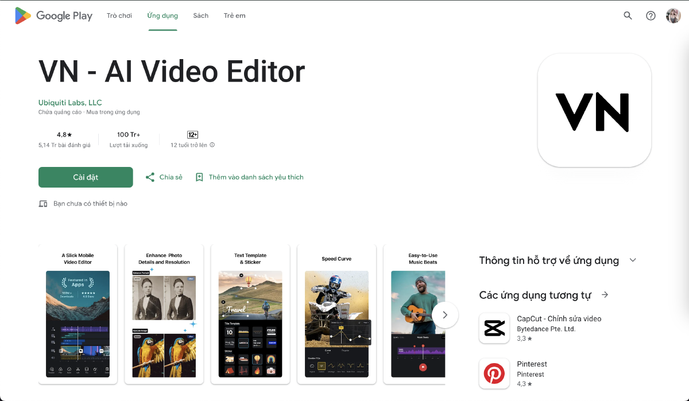Click the 4,8 star rating value
The image size is (689, 401).
click(x=64, y=135)
